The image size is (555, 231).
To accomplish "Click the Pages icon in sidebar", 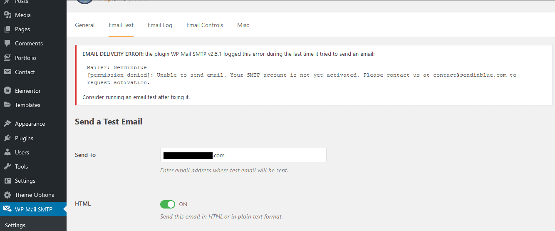I will tap(7, 29).
